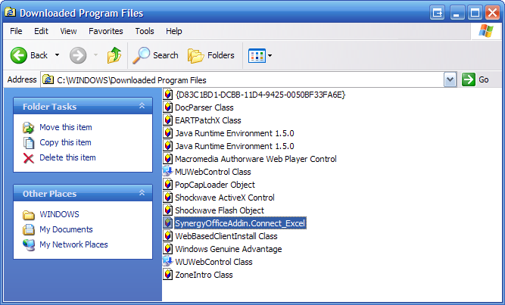Click the red Delete this item icon
This screenshot has width=505, height=305.
(28, 158)
